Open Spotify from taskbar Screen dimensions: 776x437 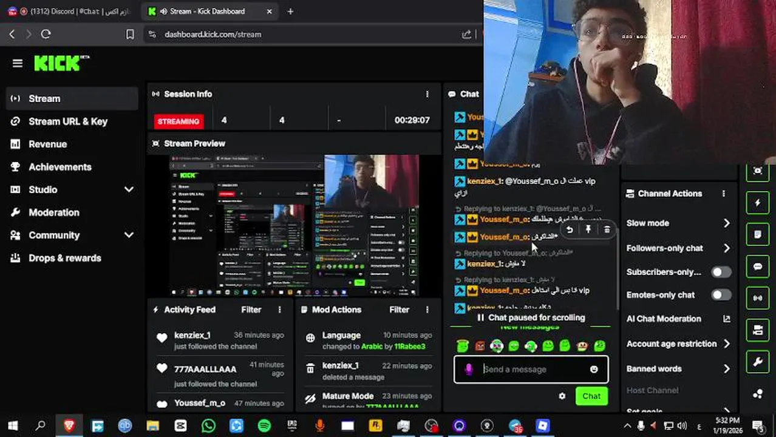264,425
